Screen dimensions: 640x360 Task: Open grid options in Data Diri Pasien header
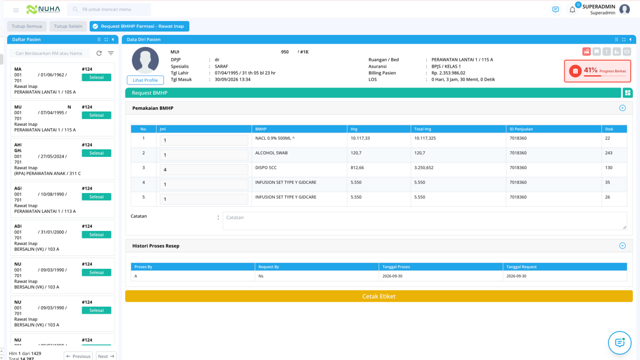pos(616,40)
